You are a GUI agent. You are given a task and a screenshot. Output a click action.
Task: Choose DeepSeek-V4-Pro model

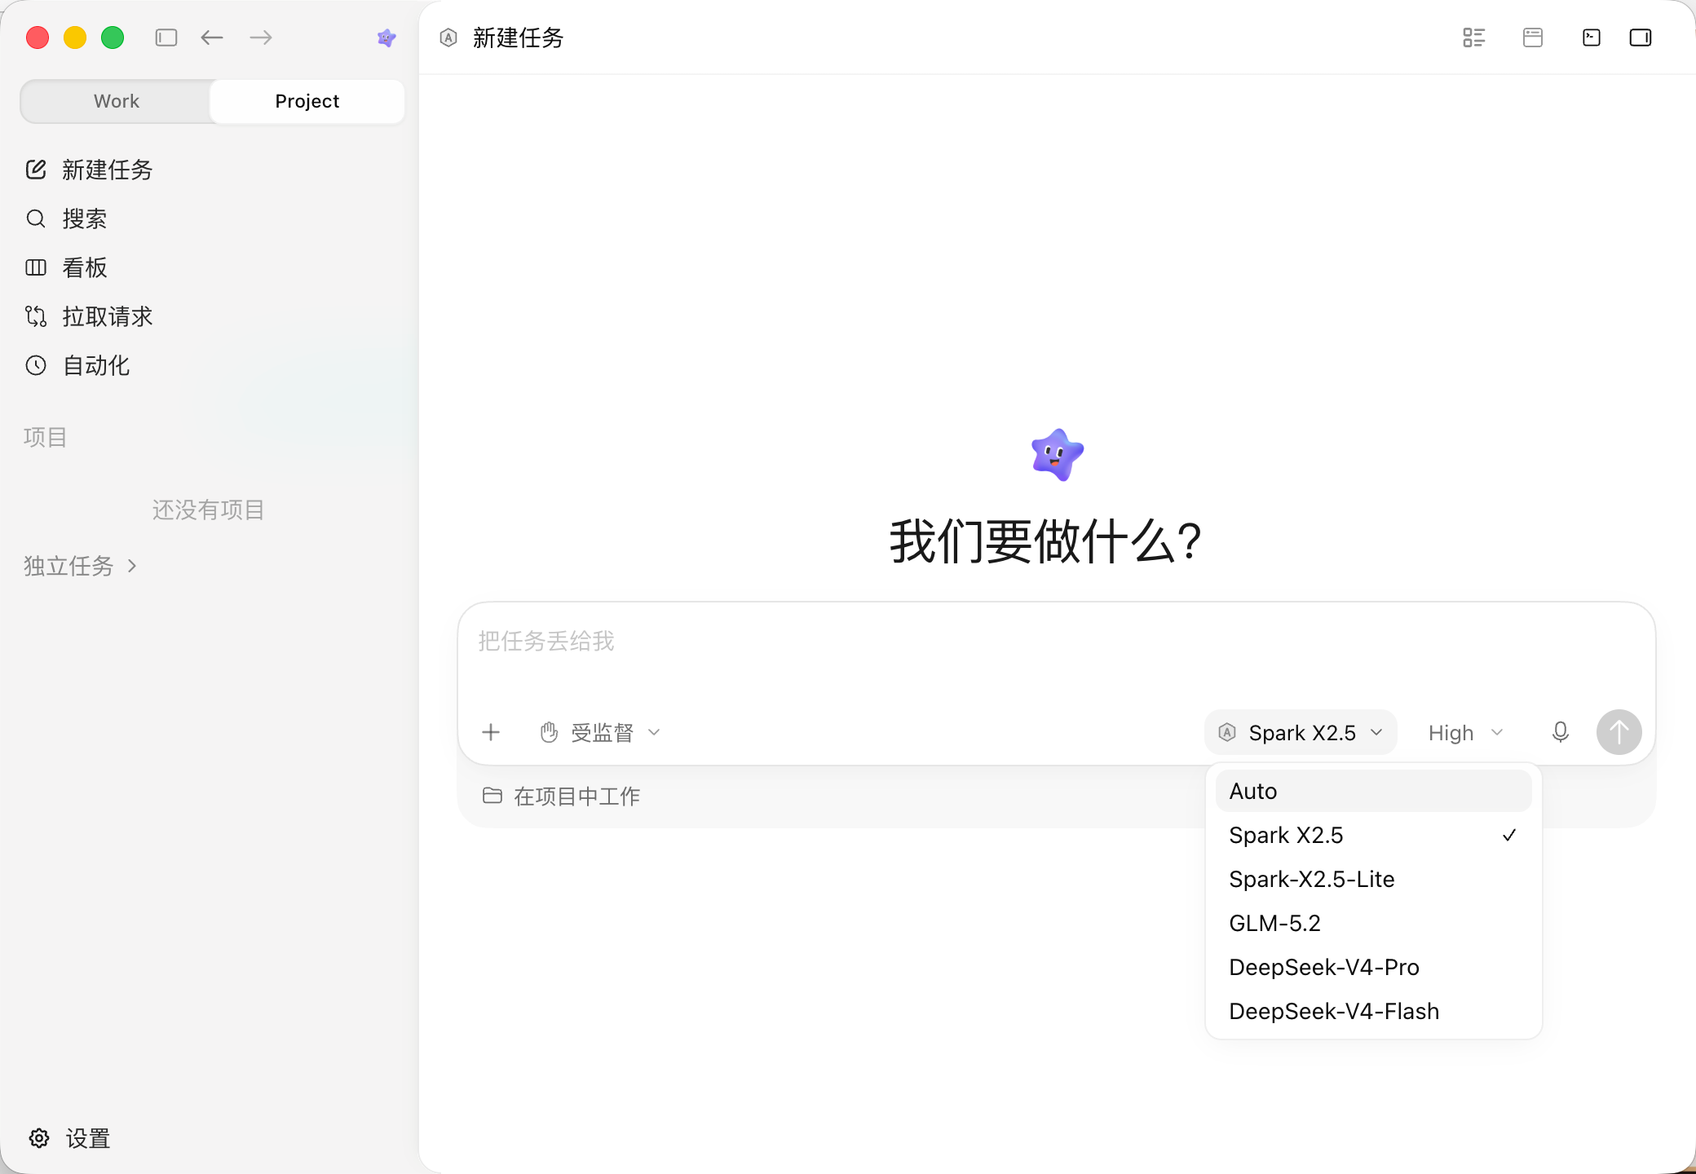coord(1373,967)
